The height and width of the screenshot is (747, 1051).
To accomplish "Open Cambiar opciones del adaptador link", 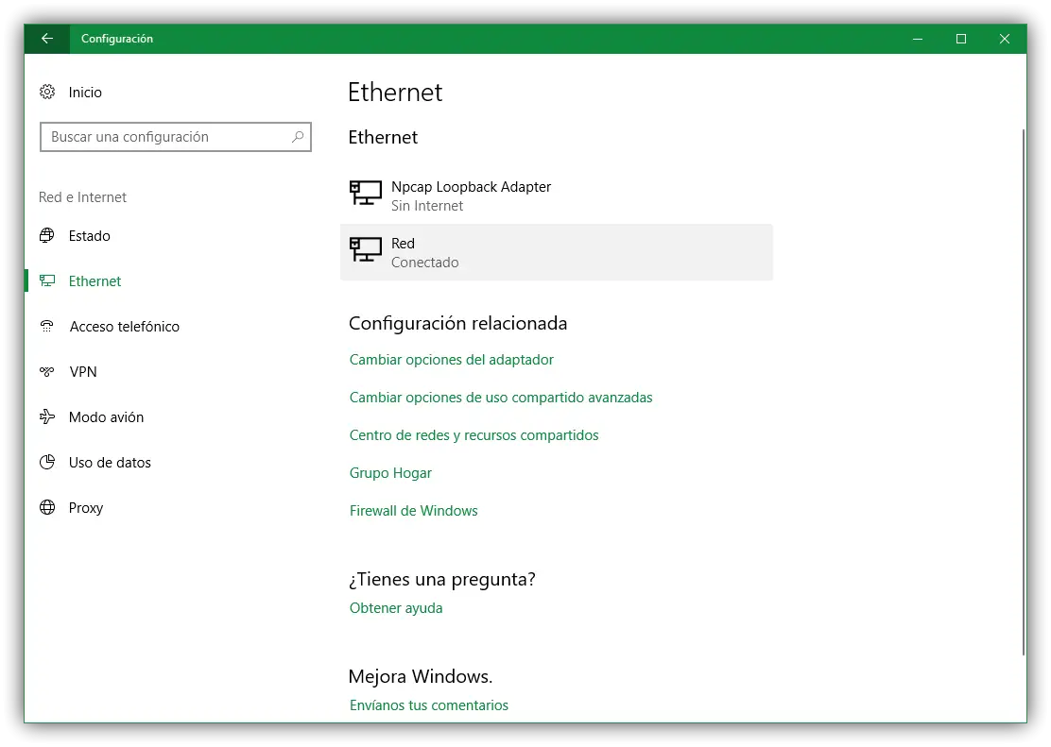I will coord(452,360).
